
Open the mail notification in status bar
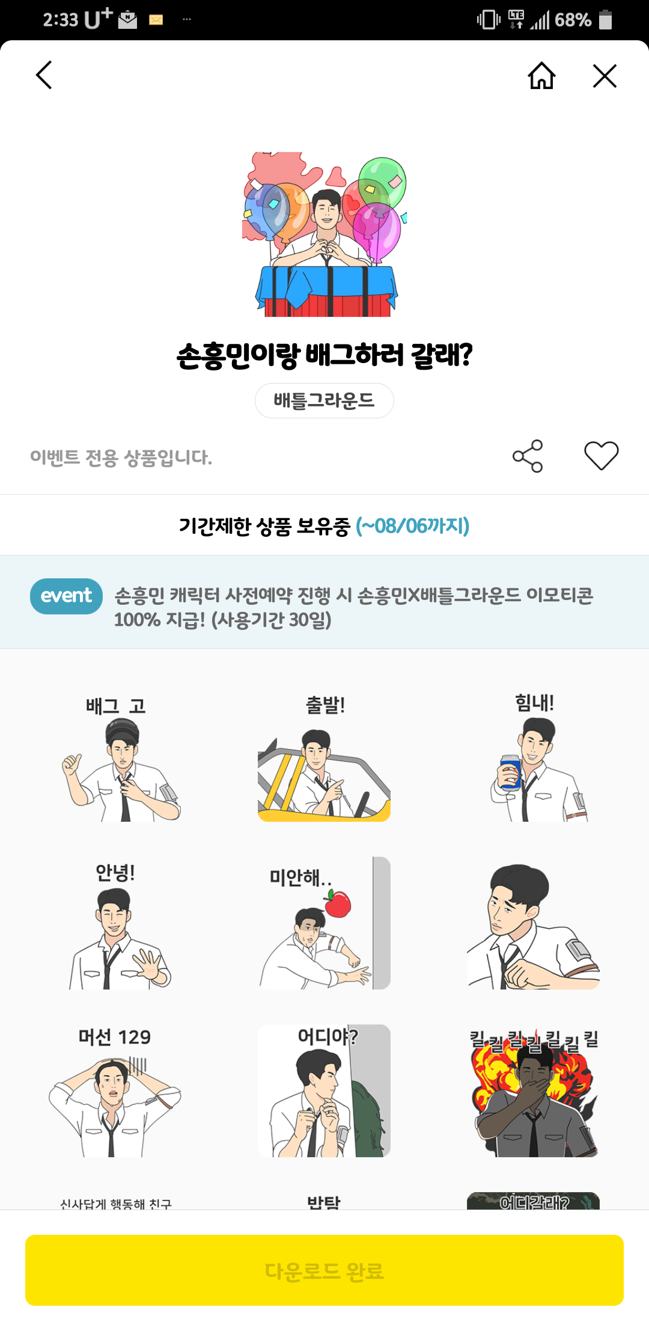pyautogui.click(x=156, y=20)
